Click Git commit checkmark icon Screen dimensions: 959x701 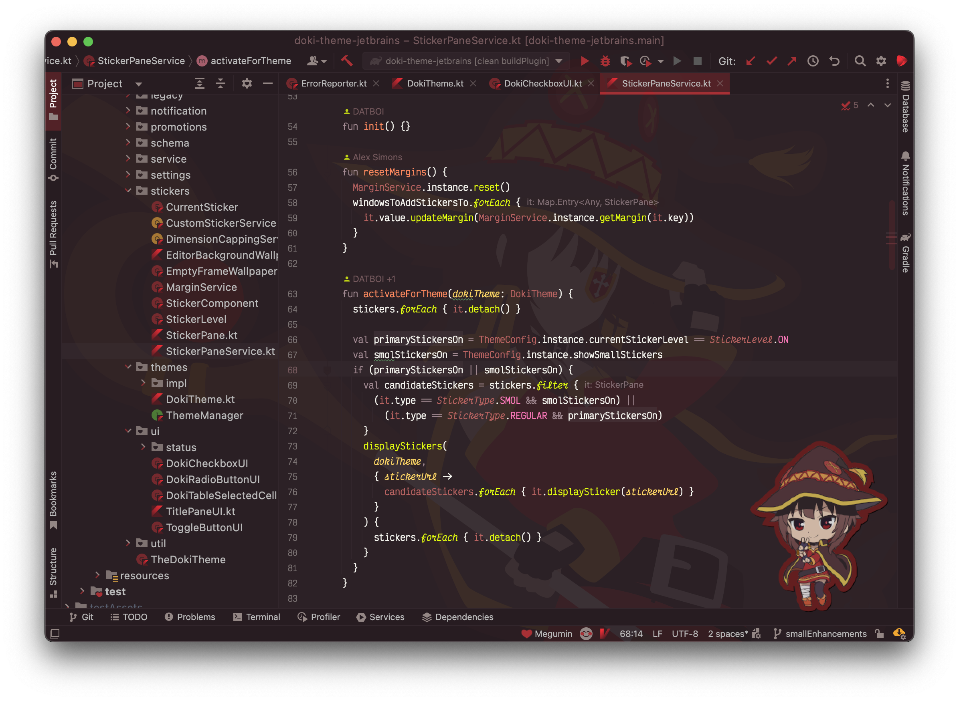click(771, 60)
